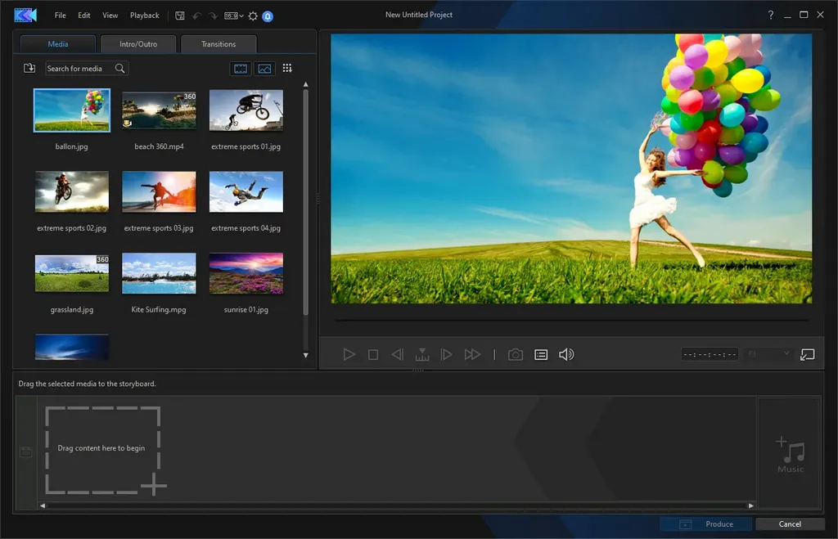Open the 16:9 aspect ratio dropdown

tap(233, 16)
